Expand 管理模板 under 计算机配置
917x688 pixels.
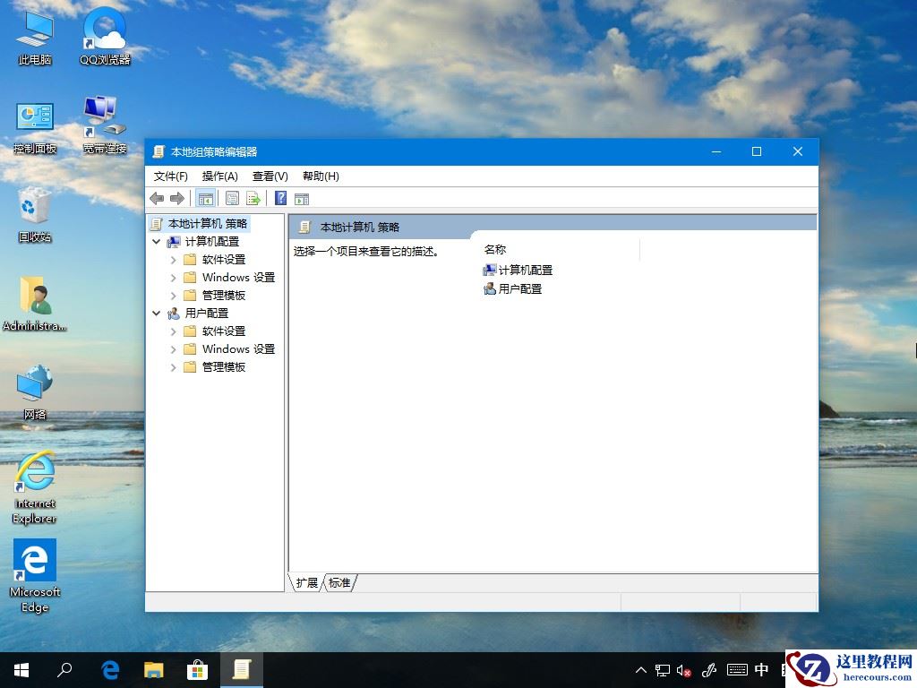173,295
